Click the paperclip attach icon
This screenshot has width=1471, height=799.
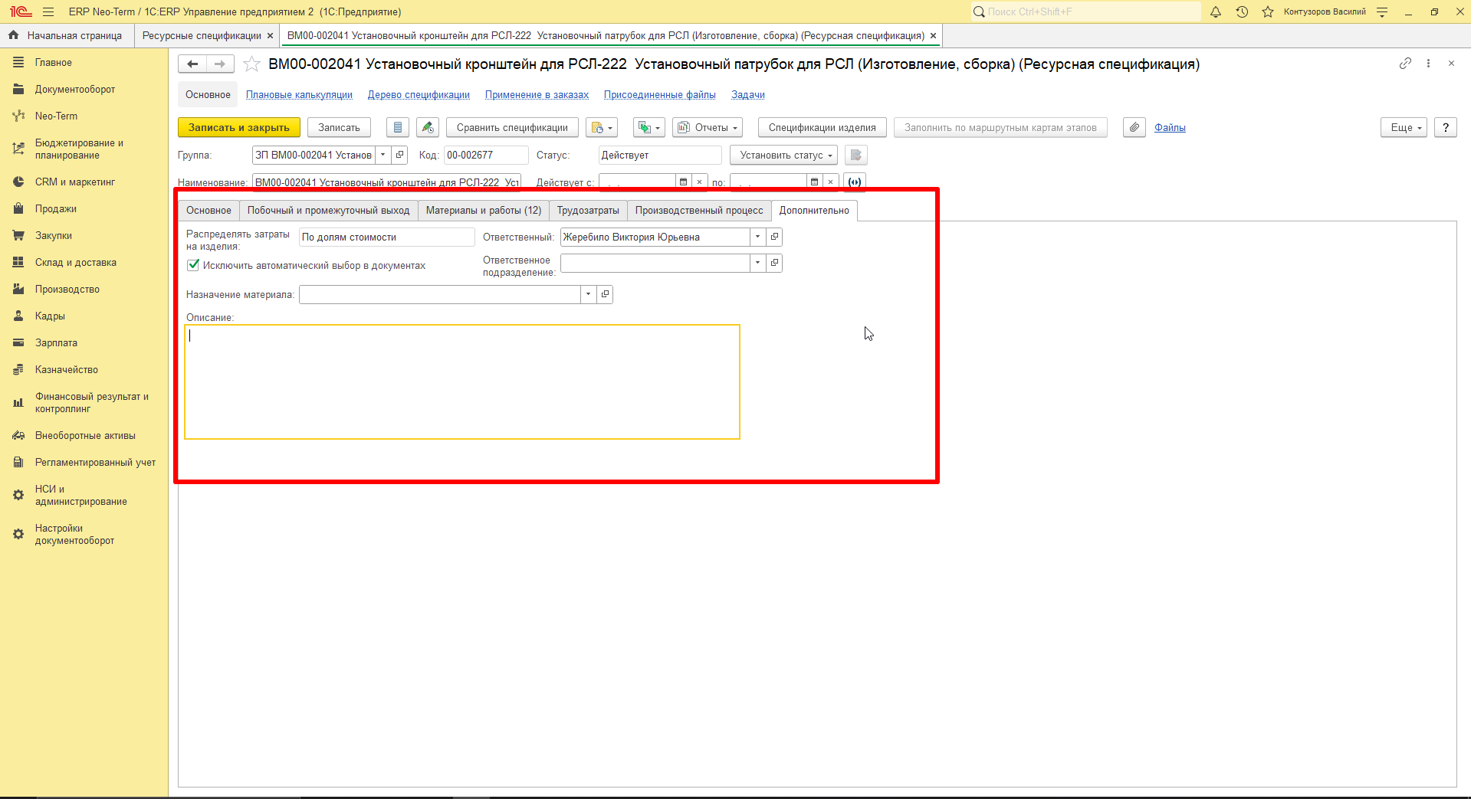(1134, 127)
